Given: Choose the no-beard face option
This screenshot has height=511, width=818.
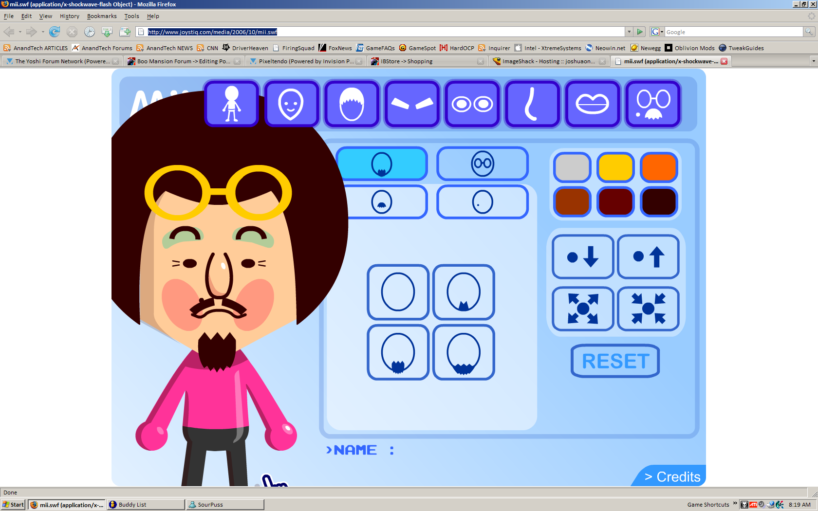Looking at the screenshot, I should [398, 292].
